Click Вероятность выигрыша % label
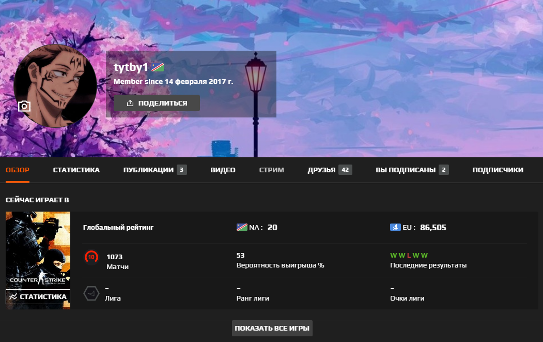Image resolution: width=543 pixels, height=342 pixels. tap(280, 265)
